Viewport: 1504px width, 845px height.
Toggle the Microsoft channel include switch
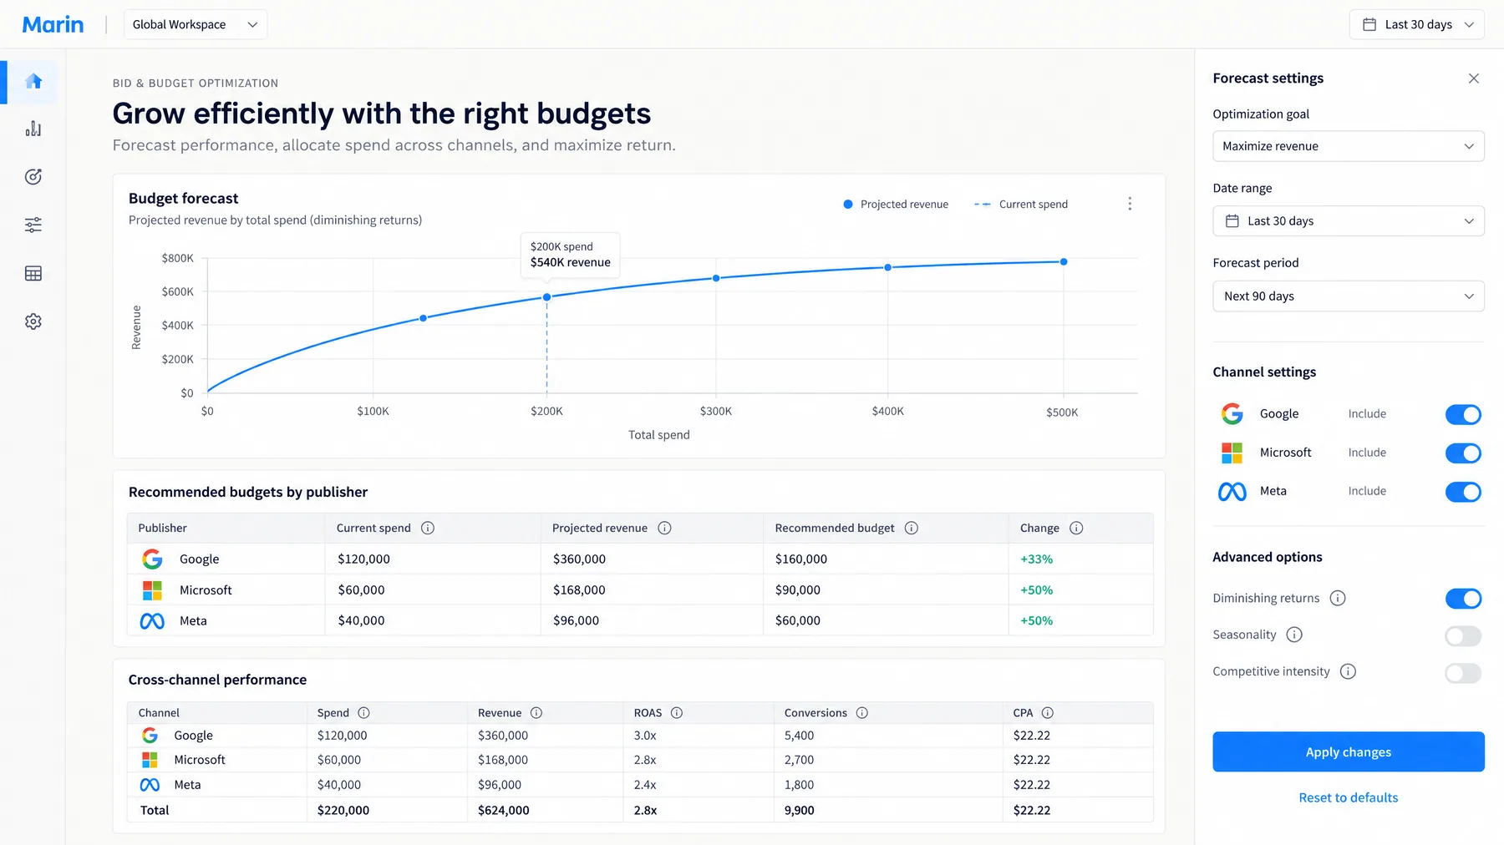[1463, 453]
